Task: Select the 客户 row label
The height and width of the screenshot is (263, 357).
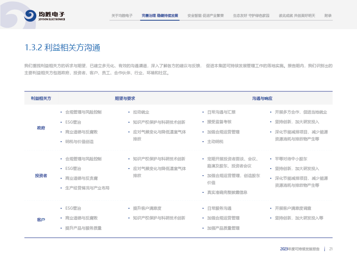Action: coord(41,219)
